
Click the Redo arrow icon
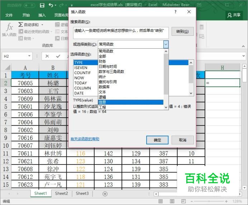61,5
